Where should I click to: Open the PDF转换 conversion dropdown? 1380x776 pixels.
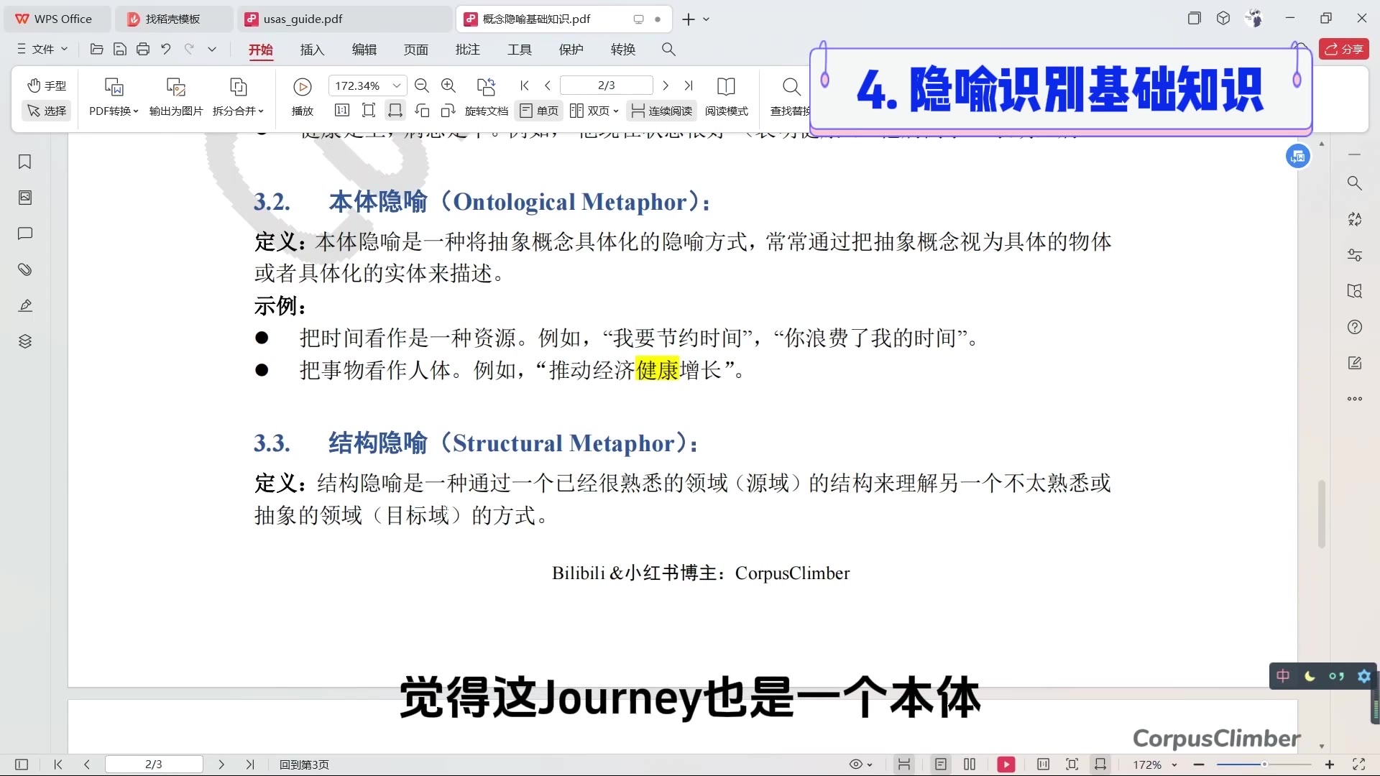(112, 97)
